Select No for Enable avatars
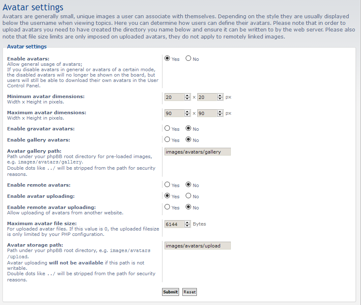This screenshot has width=361, height=305. coord(188,59)
